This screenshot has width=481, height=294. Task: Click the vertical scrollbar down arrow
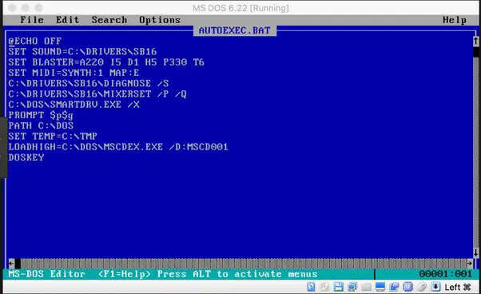(475, 252)
